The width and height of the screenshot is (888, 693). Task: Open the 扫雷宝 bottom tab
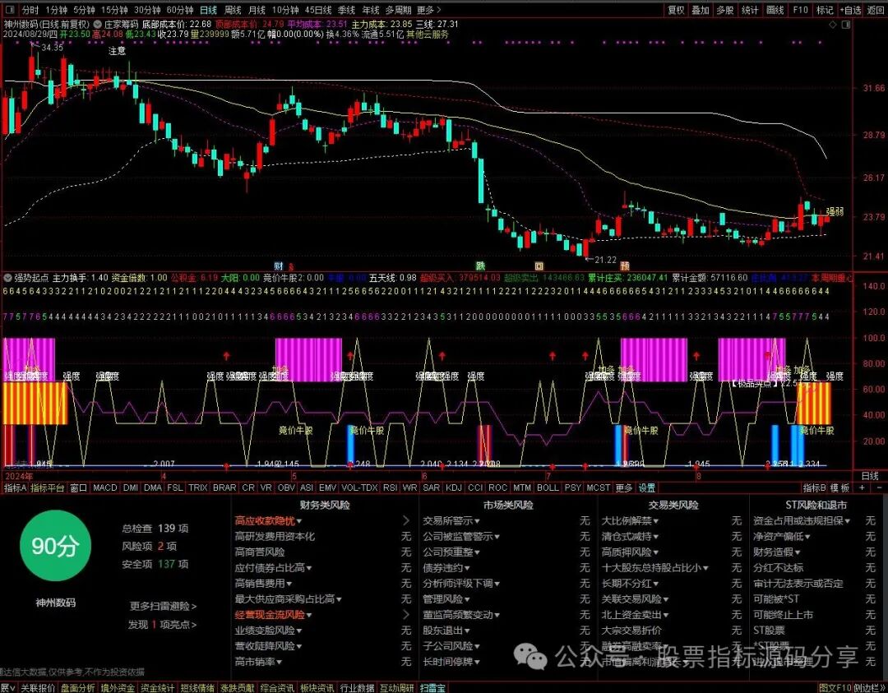[432, 688]
